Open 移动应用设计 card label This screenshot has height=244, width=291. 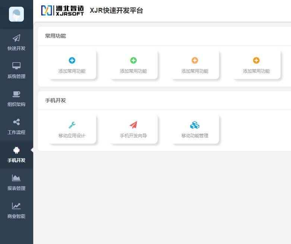click(x=72, y=136)
